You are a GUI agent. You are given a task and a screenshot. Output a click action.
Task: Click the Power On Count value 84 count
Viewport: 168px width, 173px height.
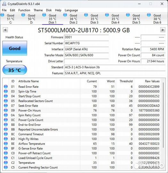153,55
